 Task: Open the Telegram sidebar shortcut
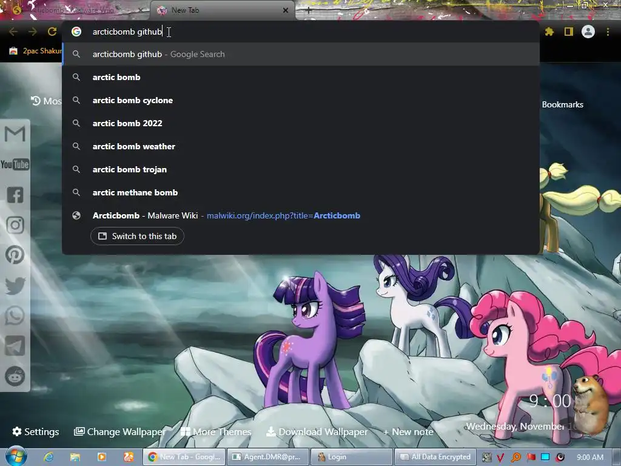click(15, 346)
